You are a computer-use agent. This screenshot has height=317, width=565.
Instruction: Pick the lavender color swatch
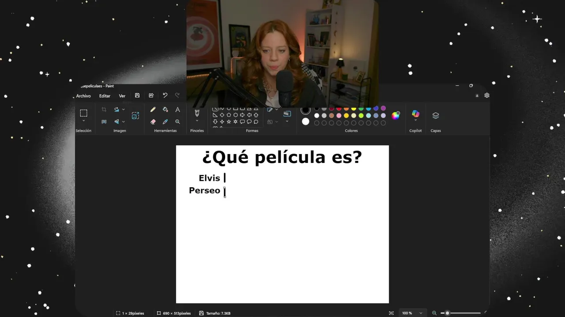coord(383,115)
